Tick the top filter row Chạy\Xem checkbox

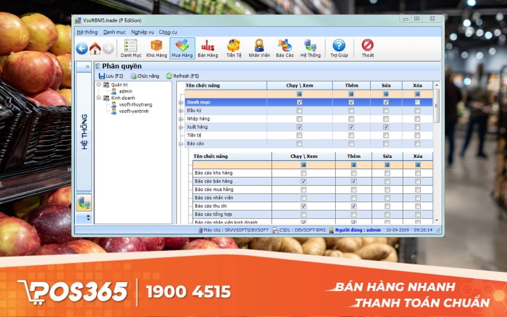(299, 94)
